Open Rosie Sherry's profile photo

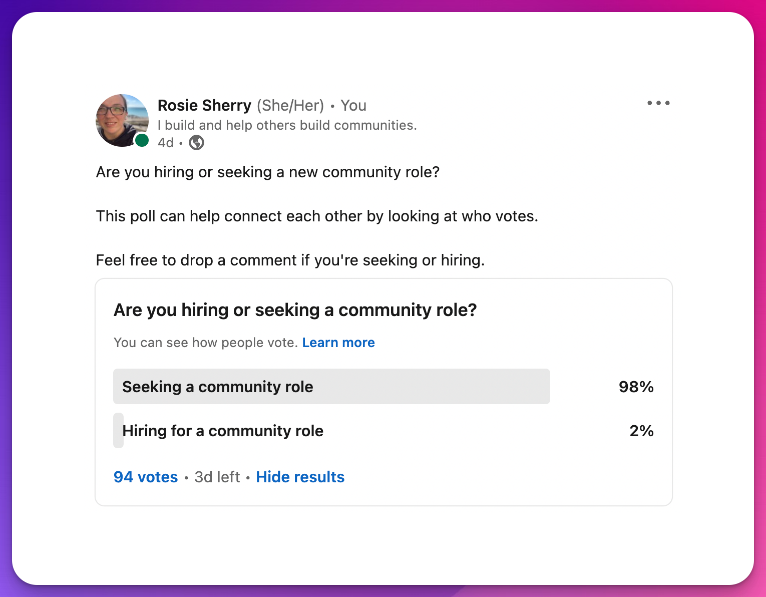point(122,120)
